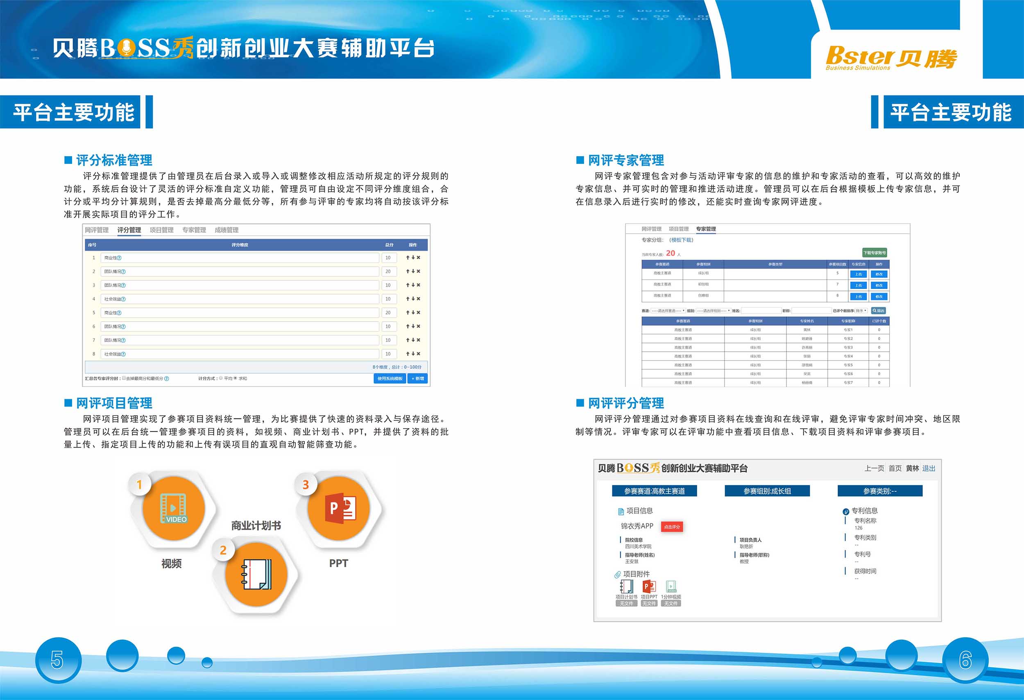Select 评分管理 tab in scoring panel
Screen dimensions: 1024x700
[129, 230]
